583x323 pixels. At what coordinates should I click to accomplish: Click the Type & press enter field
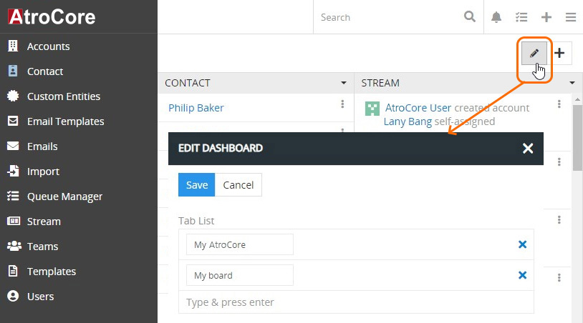[356, 302]
